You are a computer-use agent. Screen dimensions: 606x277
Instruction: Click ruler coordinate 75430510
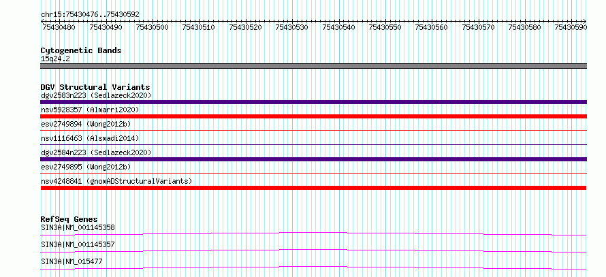(198, 27)
